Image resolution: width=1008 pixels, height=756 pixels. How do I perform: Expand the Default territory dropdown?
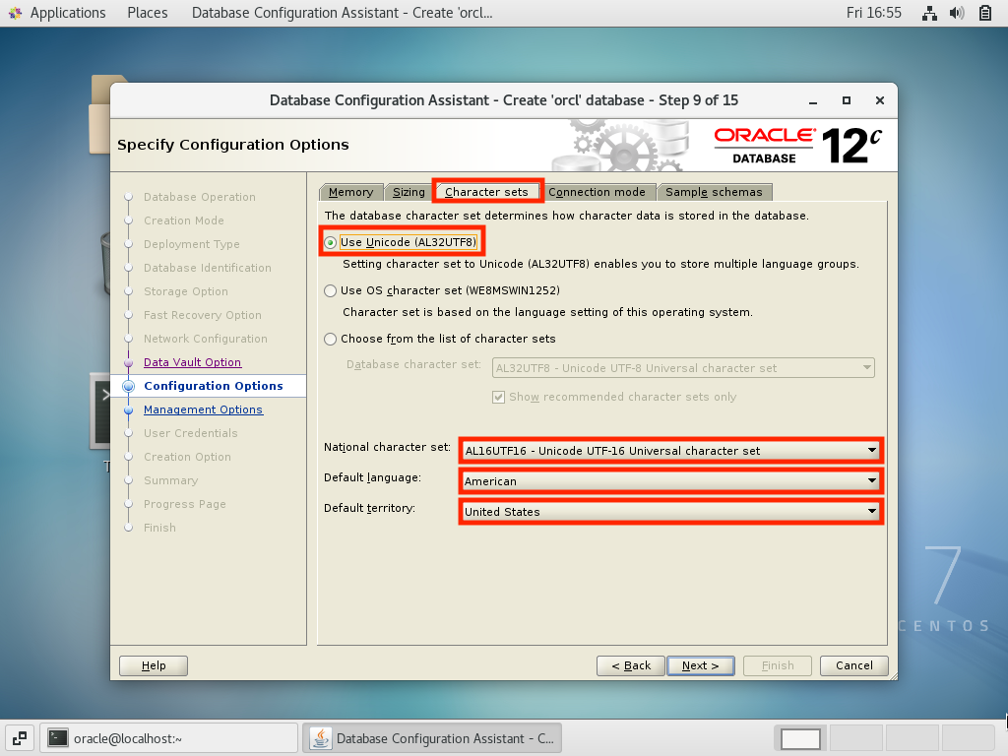point(671,512)
